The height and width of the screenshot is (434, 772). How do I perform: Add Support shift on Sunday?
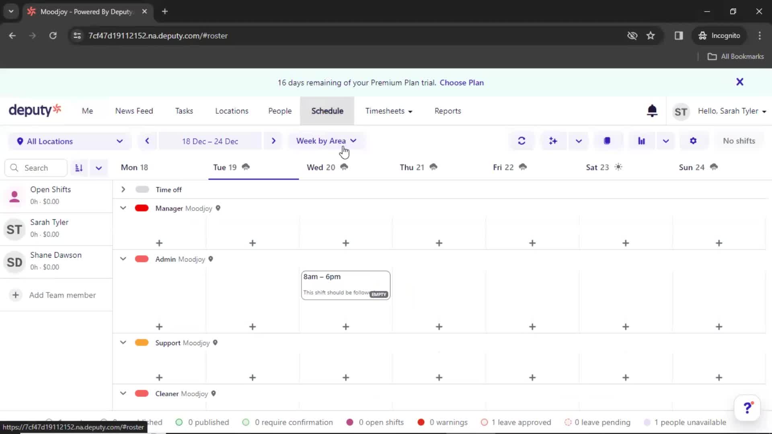pos(719,378)
